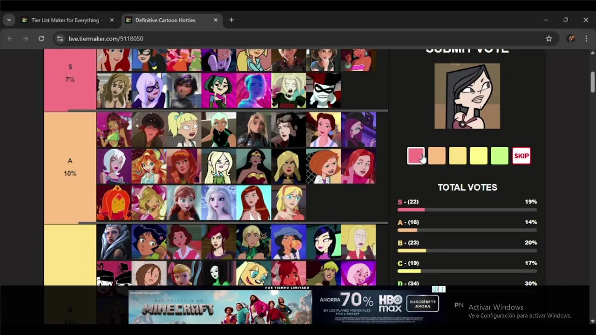Vote D tier with green swatch
The image size is (596, 335).
[500, 156]
